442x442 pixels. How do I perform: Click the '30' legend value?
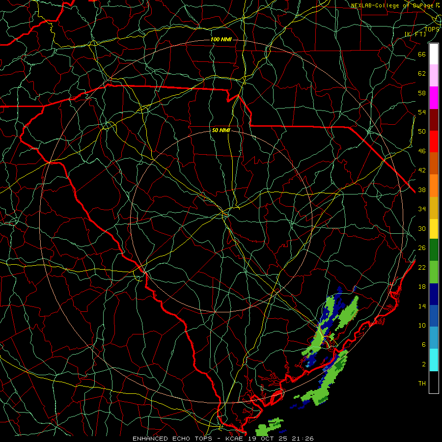422,228
